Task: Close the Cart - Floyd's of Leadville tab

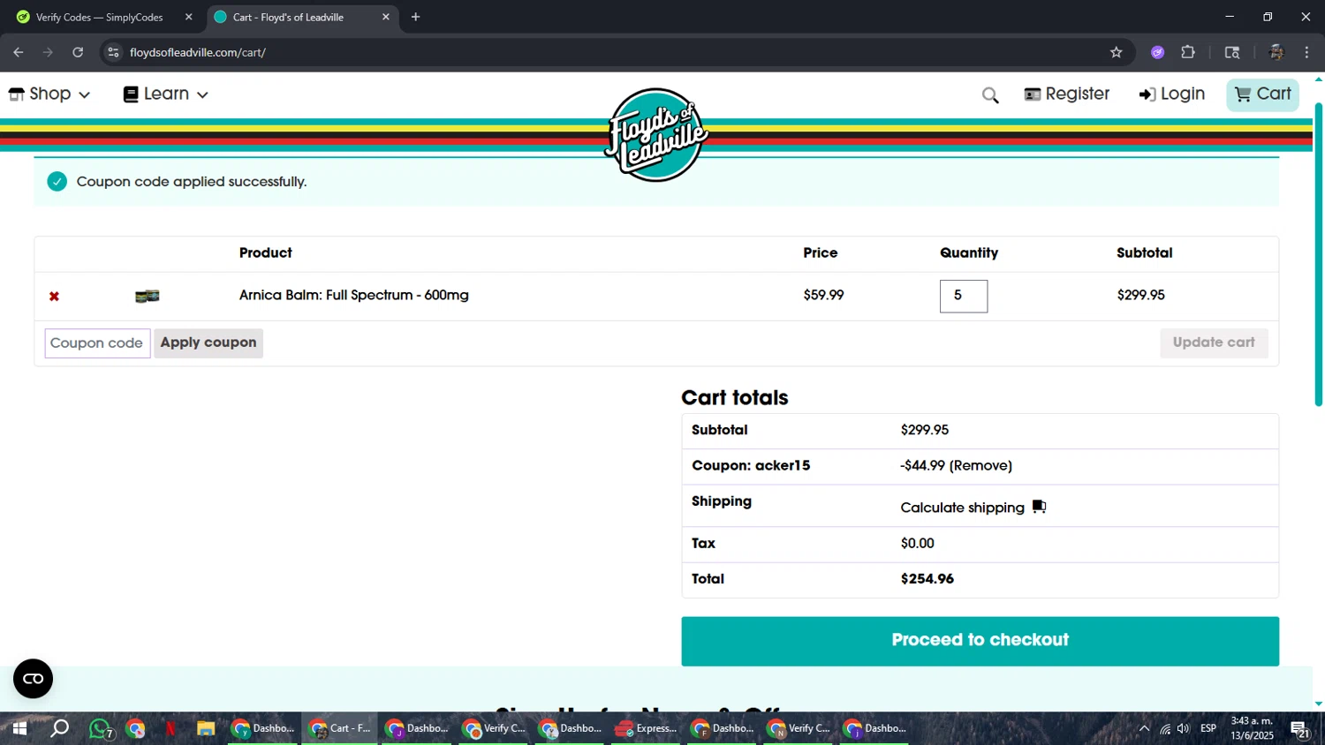Action: pyautogui.click(x=385, y=17)
